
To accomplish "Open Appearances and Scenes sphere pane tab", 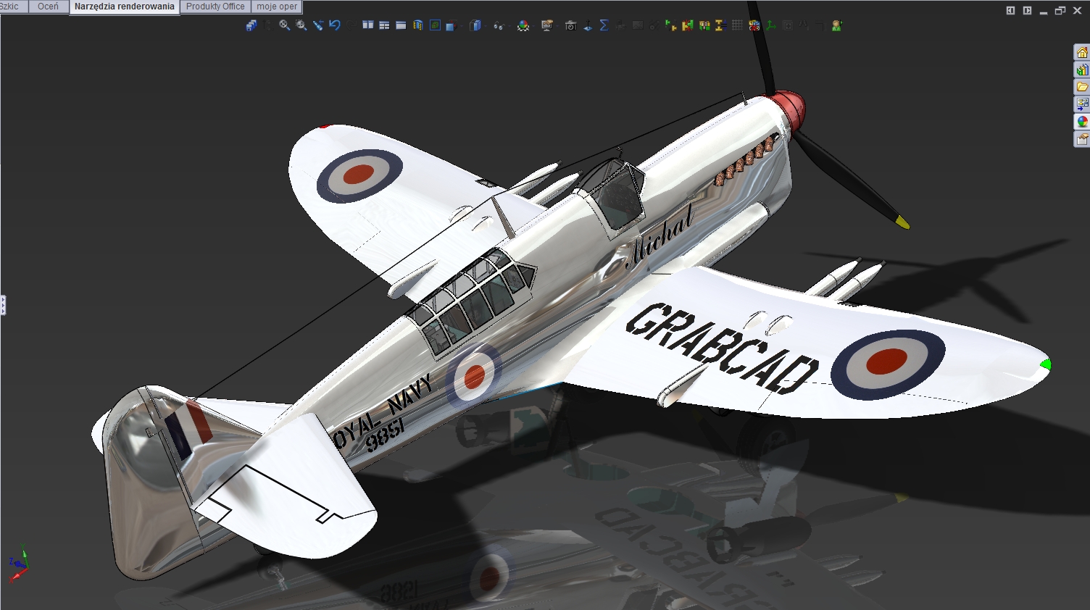I will pos(1082,122).
